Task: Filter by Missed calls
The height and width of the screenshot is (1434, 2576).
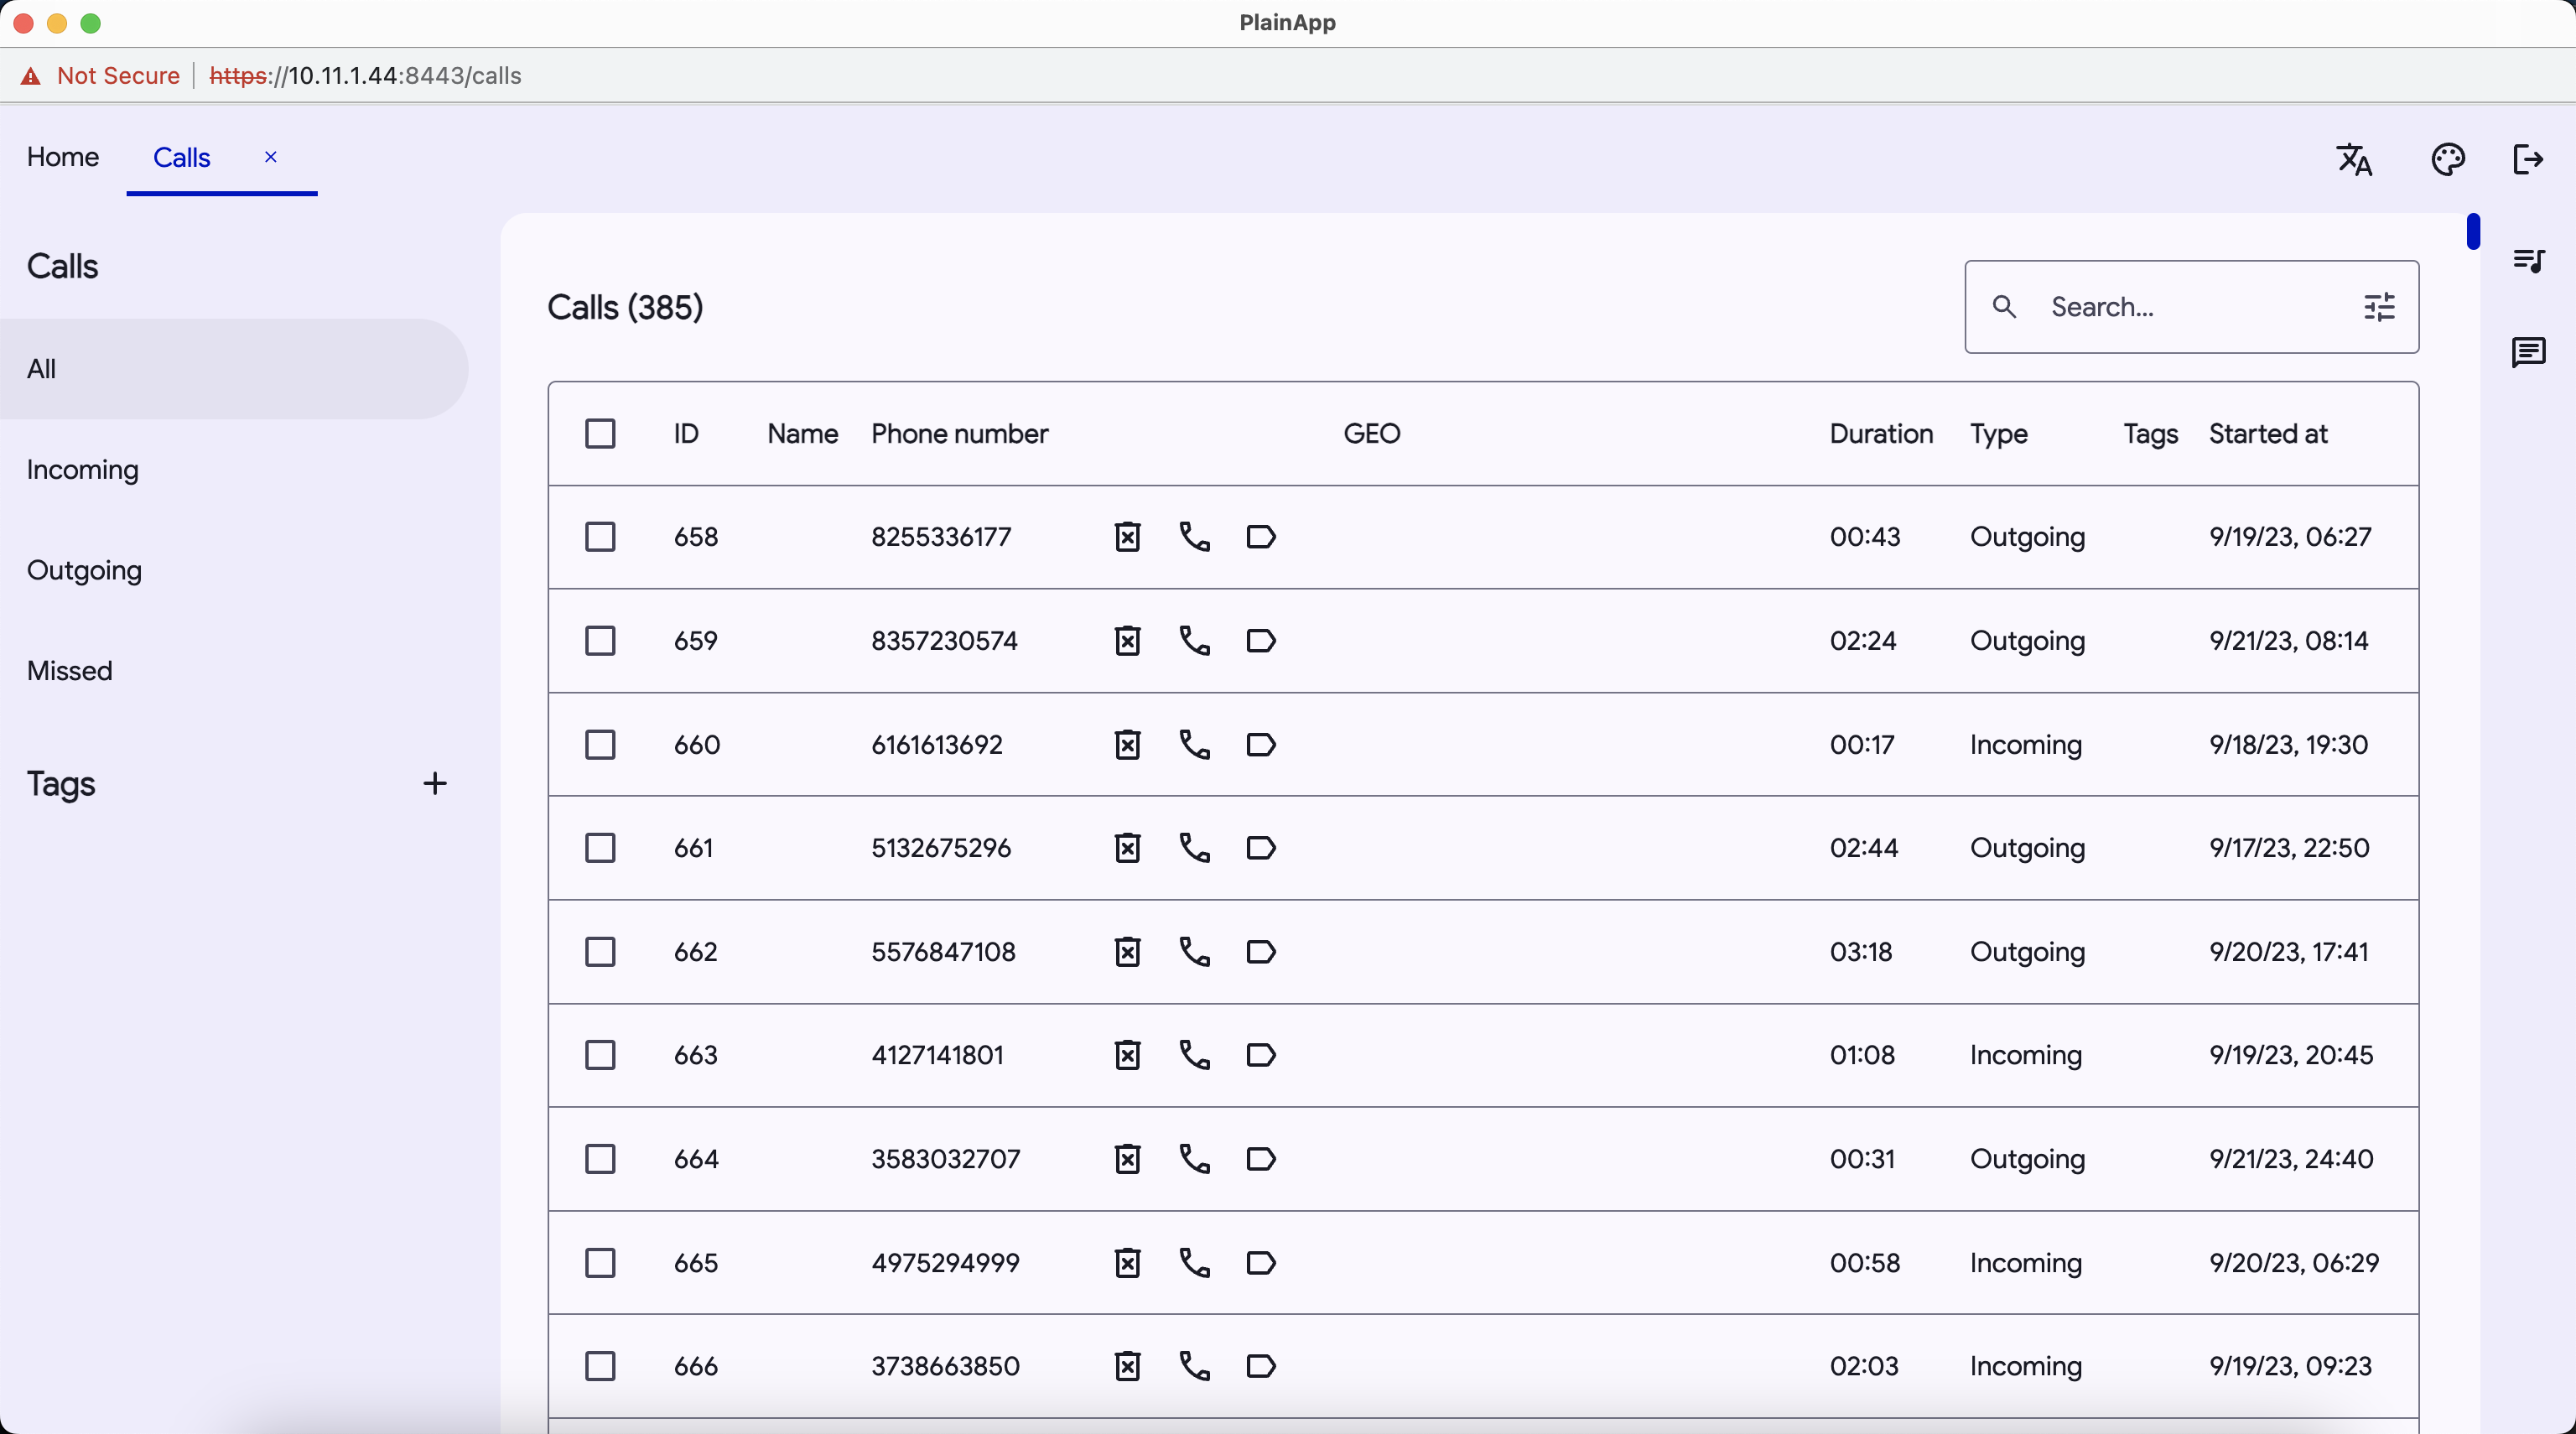Action: pyautogui.click(x=70, y=671)
